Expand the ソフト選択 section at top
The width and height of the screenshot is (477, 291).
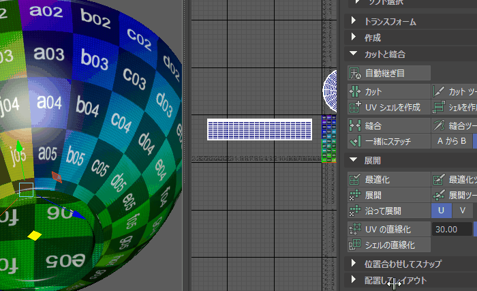pyautogui.click(x=358, y=2)
